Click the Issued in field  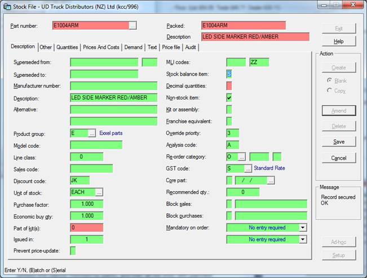87,239
